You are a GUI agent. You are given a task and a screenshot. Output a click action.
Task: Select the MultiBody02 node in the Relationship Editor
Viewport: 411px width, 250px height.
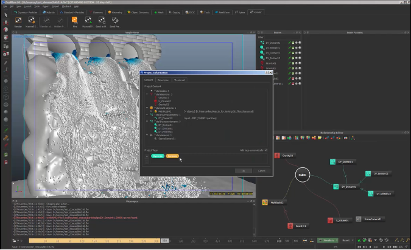[x=275, y=203]
